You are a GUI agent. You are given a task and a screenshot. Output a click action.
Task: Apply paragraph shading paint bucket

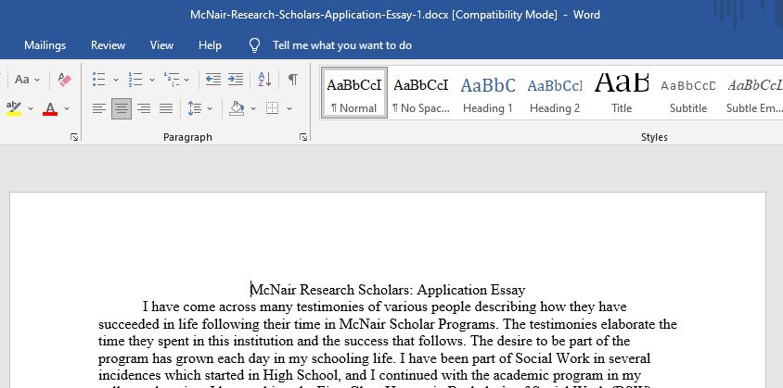(x=237, y=108)
